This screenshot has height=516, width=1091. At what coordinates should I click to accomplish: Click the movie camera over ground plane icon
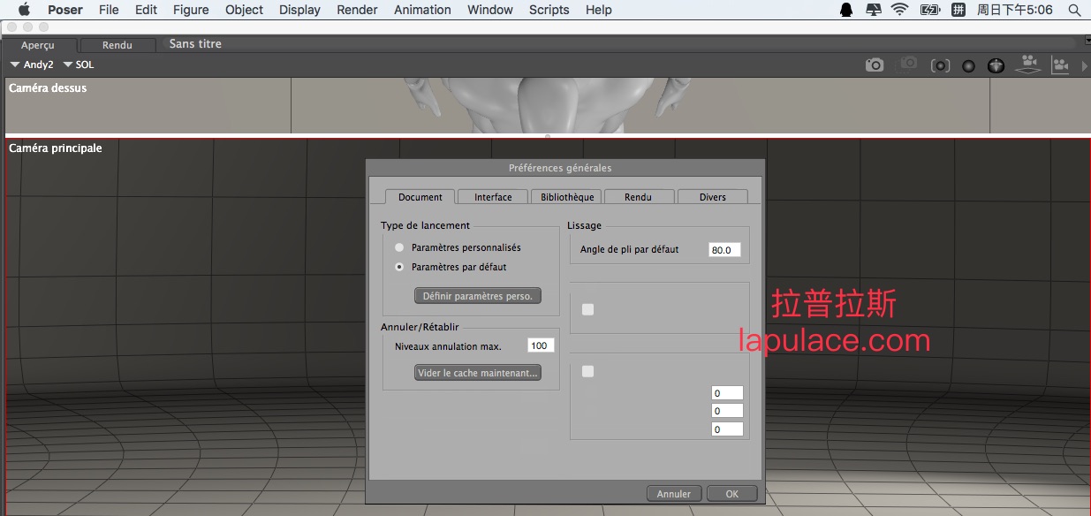[x=1028, y=64]
